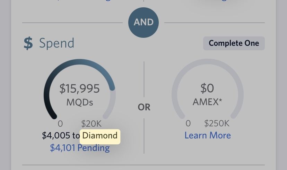The height and width of the screenshot is (170, 287).
Task: Click the $0 AMEX amount
Action: (x=207, y=88)
